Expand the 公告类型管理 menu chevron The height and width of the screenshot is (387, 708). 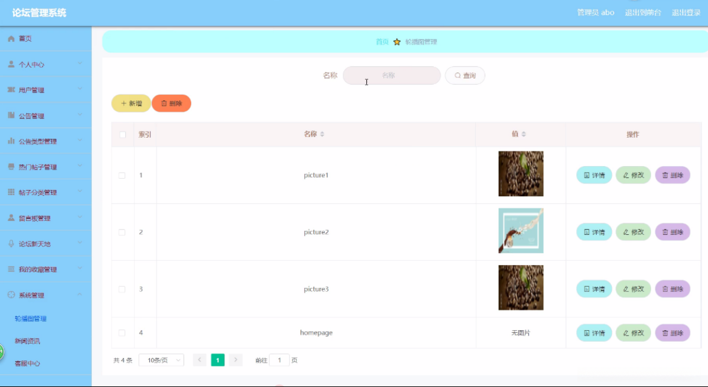click(x=80, y=140)
